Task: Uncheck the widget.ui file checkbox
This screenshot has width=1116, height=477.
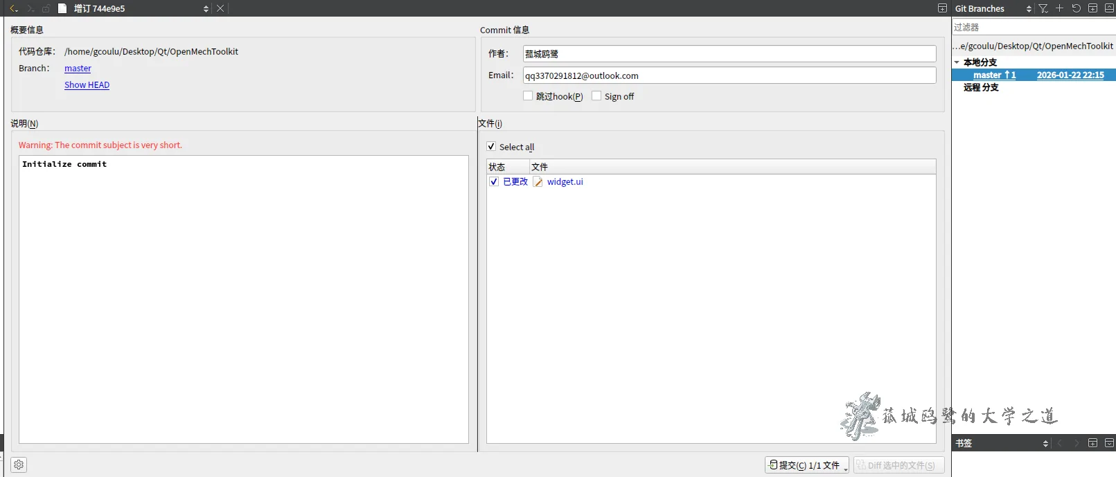Action: click(x=494, y=181)
